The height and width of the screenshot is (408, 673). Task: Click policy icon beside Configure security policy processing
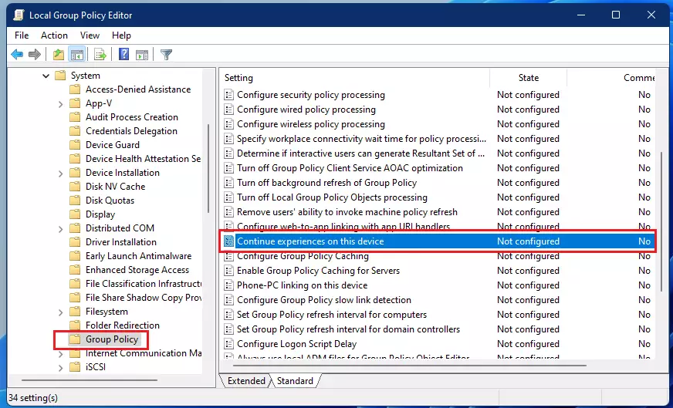[x=228, y=95]
